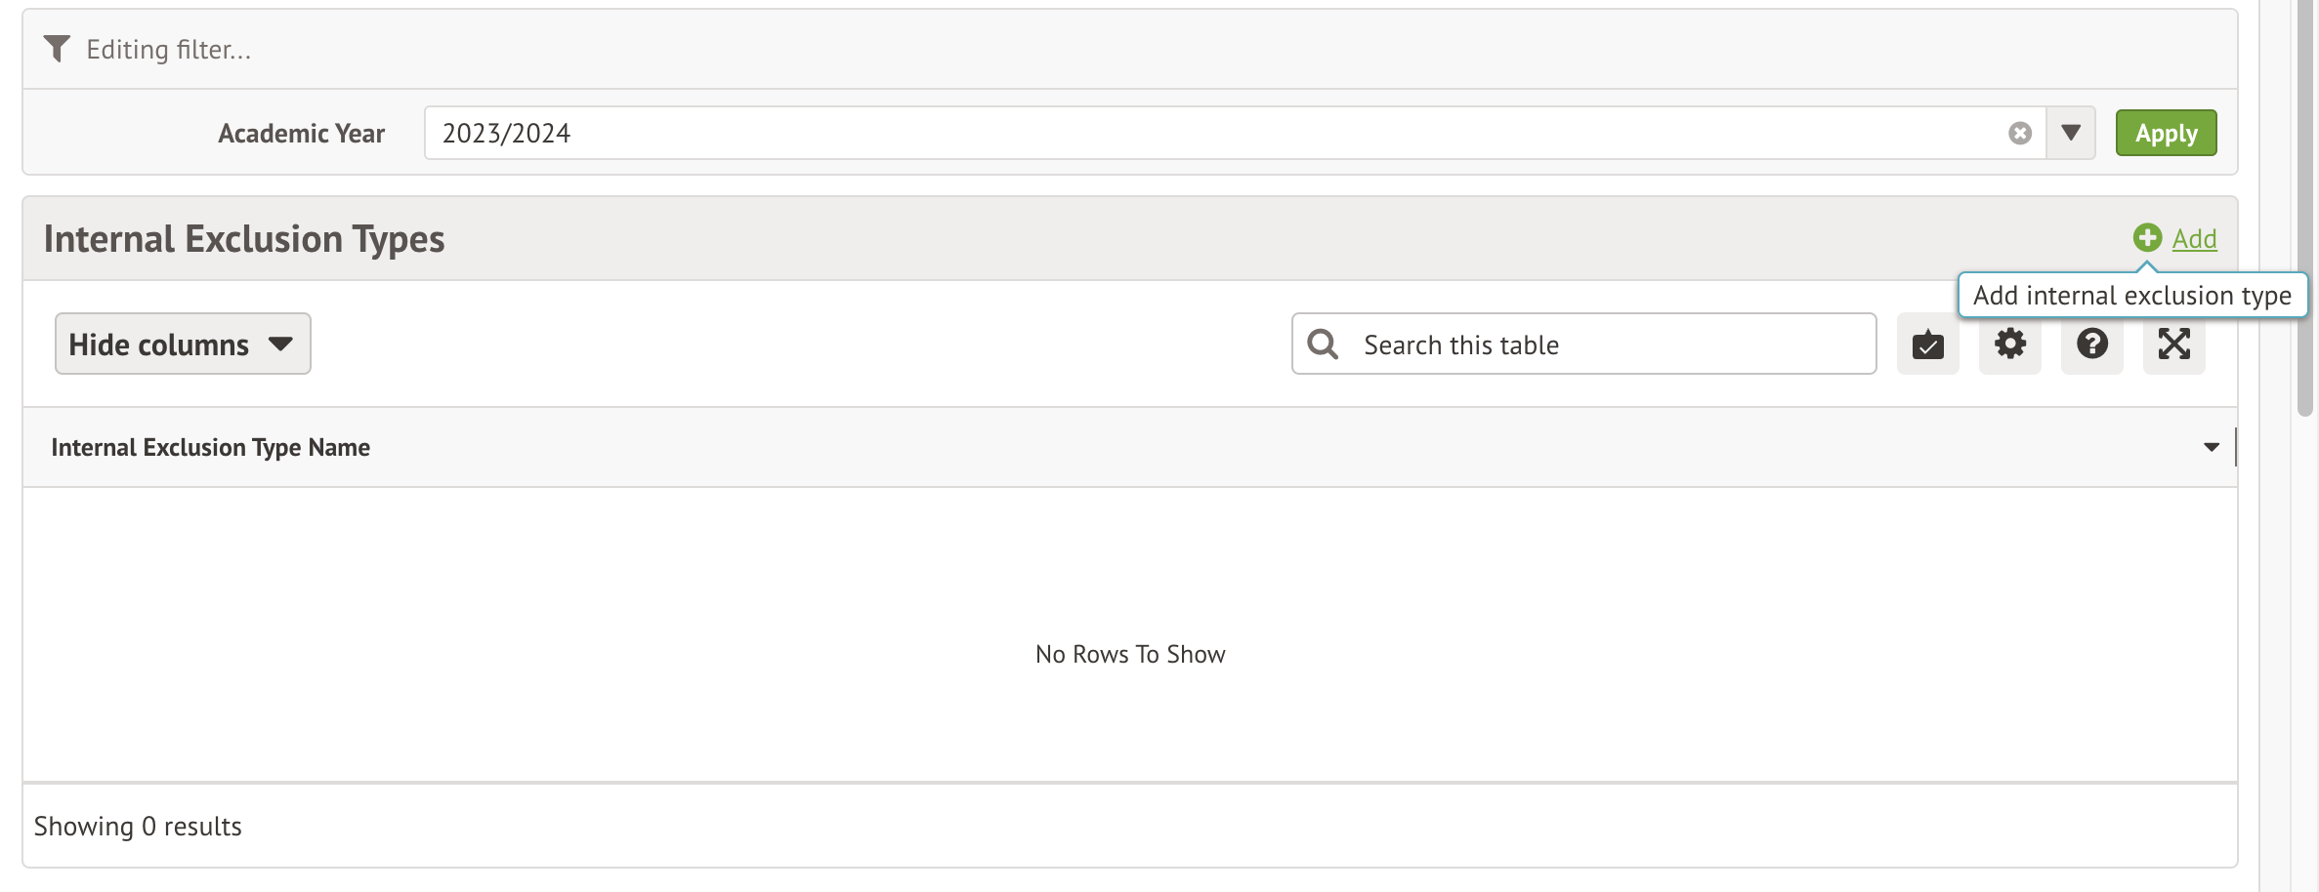Click the Internal Exclusion Types heading

(244, 239)
